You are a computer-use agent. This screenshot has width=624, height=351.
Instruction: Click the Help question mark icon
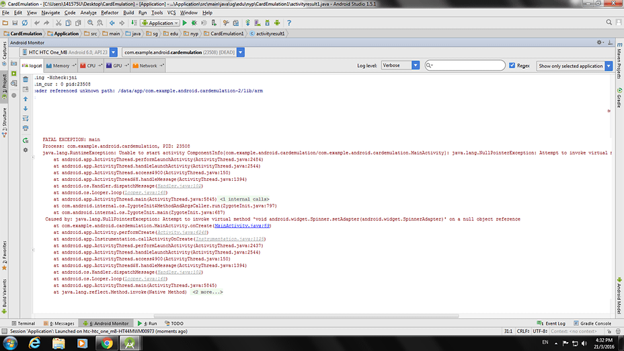click(289, 23)
